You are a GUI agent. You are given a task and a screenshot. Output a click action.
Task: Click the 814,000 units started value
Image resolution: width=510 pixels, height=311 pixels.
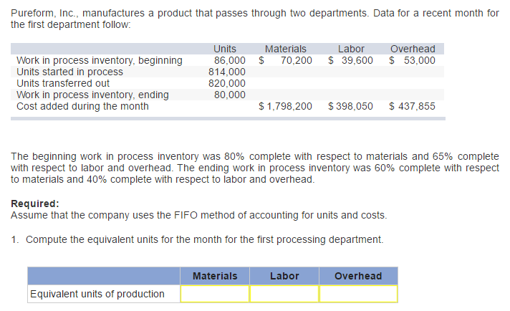tap(227, 72)
